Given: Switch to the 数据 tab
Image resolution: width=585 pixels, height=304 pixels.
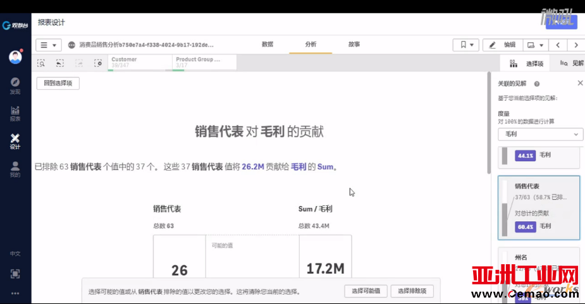Looking at the screenshot, I should pos(268,44).
